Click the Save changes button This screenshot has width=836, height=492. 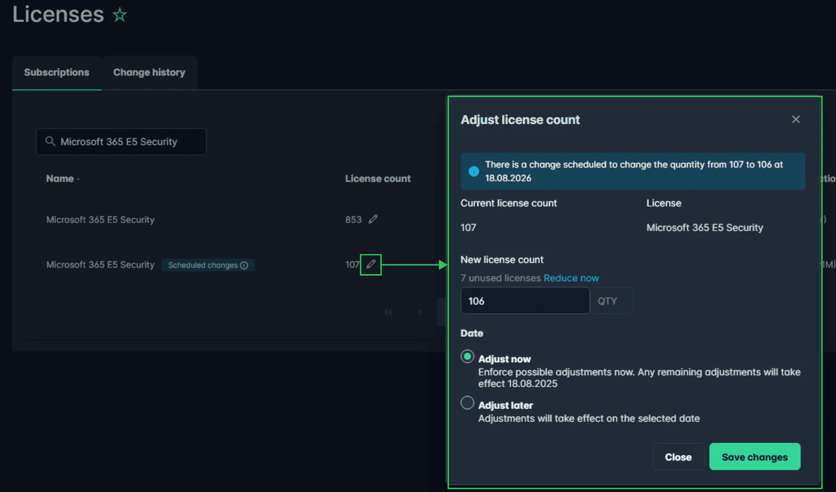pos(755,456)
